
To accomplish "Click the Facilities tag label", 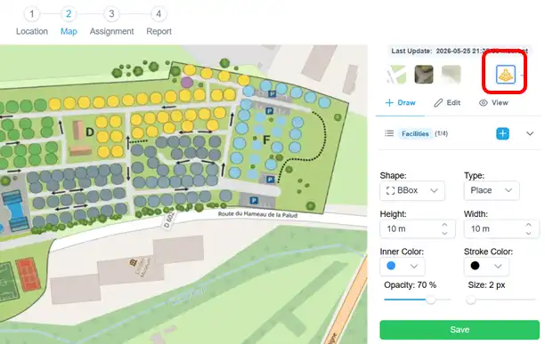I will point(415,133).
